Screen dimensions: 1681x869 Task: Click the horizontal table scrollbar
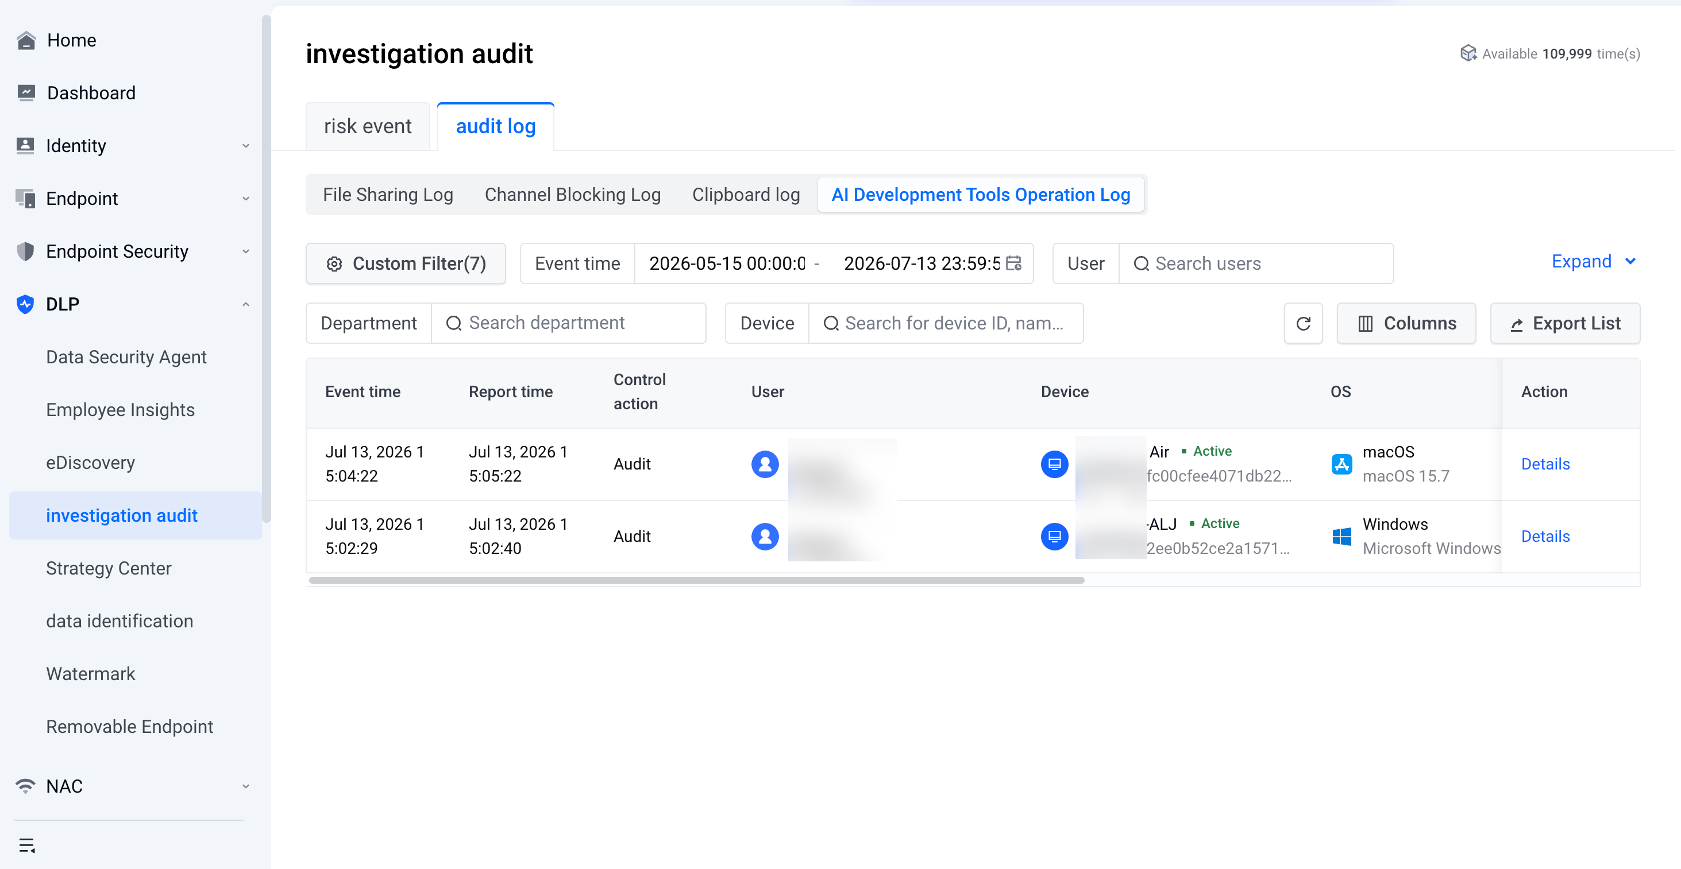696,580
